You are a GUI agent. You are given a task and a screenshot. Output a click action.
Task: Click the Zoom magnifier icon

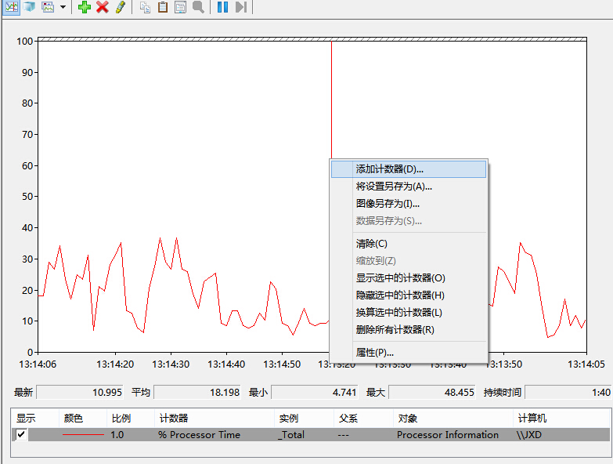tap(198, 7)
